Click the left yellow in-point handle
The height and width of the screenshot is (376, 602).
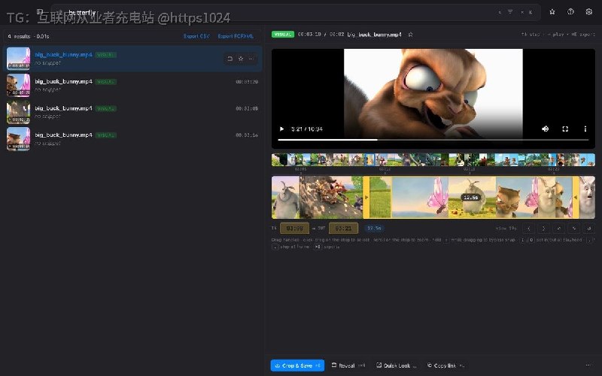[x=366, y=197]
